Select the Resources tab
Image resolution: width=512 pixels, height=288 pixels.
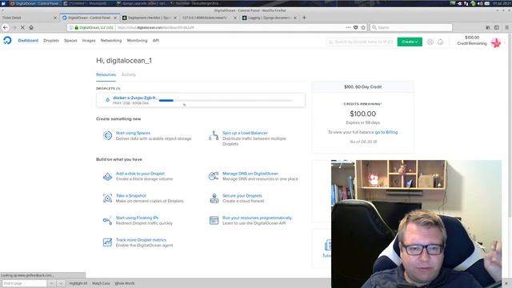tap(106, 74)
